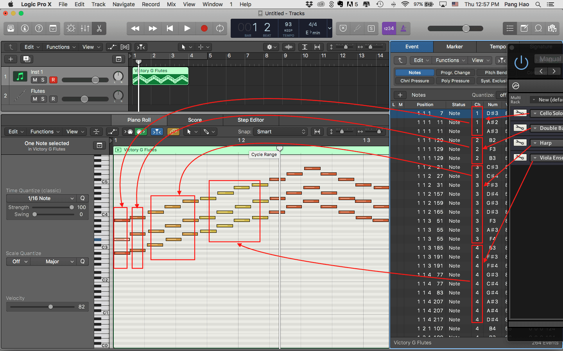
Task: Click the Duplicate Track button
Action: click(27, 59)
